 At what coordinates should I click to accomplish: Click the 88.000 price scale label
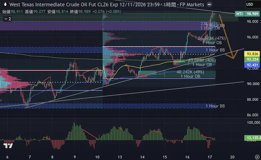(x=252, y=99)
